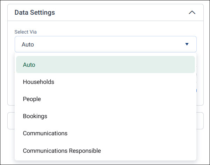Pick Bookings from the list
The image size is (210, 165).
point(106,116)
